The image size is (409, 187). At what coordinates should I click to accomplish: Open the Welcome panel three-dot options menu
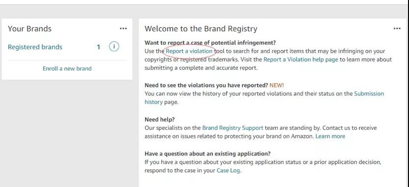tap(397, 29)
